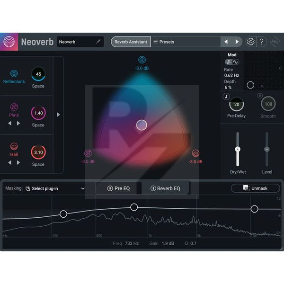
Task: Click the Unmask button
Action: click(256, 188)
